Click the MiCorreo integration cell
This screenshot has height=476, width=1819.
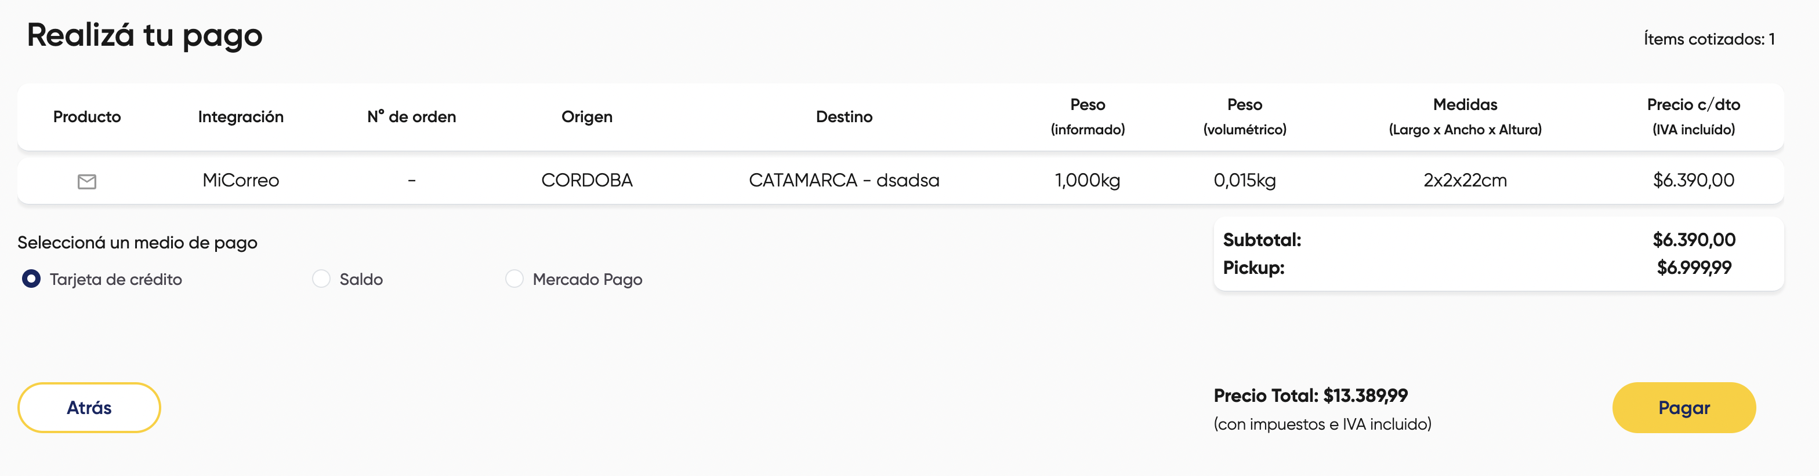241,181
